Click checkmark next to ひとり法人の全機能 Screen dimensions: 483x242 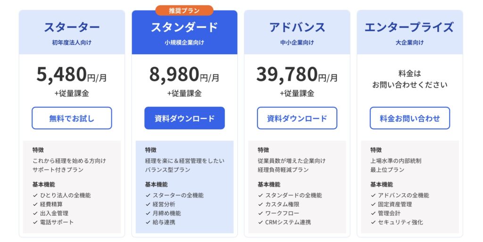tap(35, 195)
